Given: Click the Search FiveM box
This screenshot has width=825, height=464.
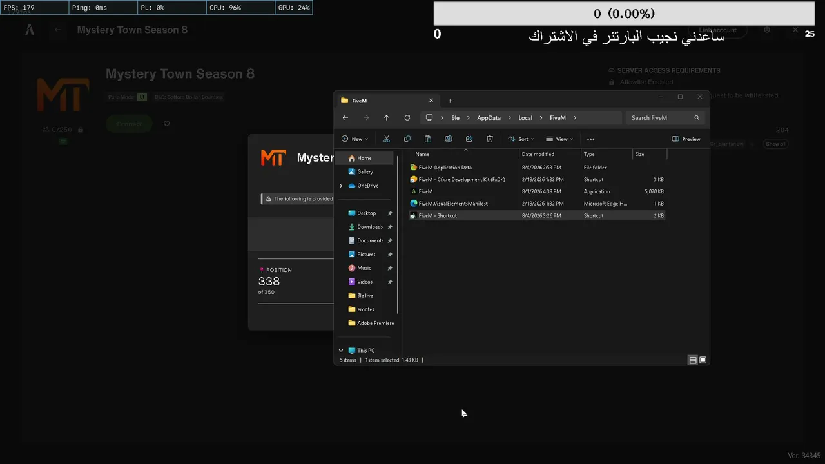Looking at the screenshot, I should click(665, 118).
